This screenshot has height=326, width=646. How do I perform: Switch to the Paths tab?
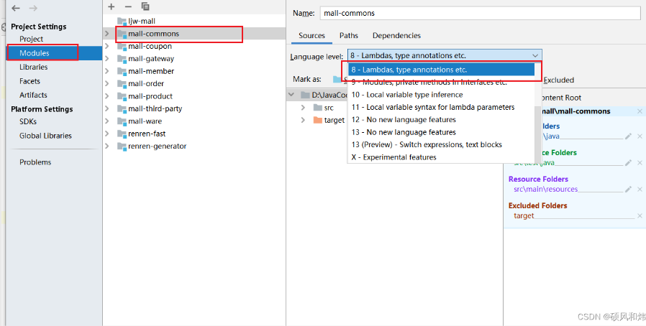349,35
